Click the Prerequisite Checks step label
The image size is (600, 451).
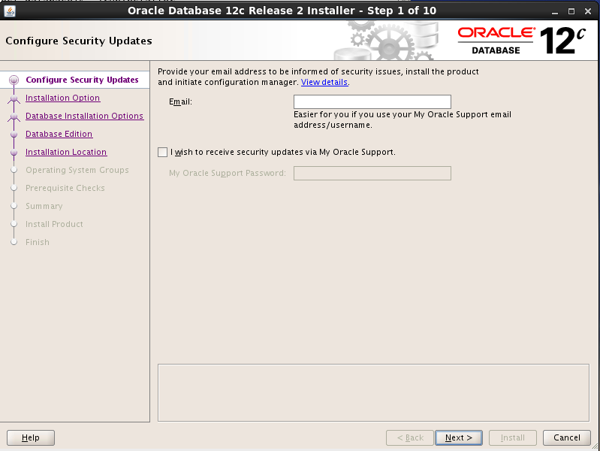(65, 188)
